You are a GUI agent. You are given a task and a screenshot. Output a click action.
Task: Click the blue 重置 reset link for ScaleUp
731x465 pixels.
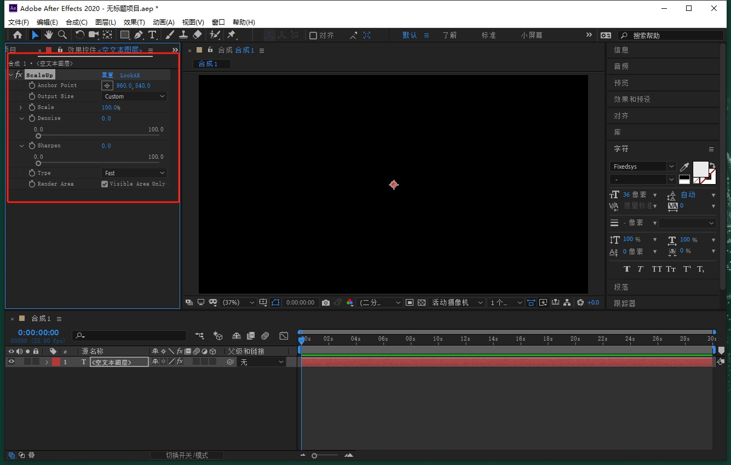[107, 75]
